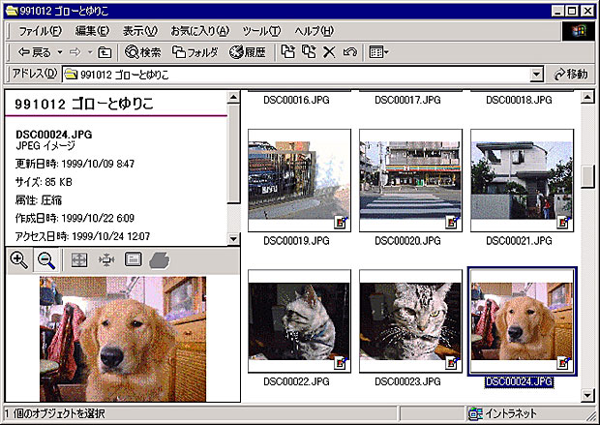
Task: Click the full screen preview icon
Action: [x=134, y=259]
